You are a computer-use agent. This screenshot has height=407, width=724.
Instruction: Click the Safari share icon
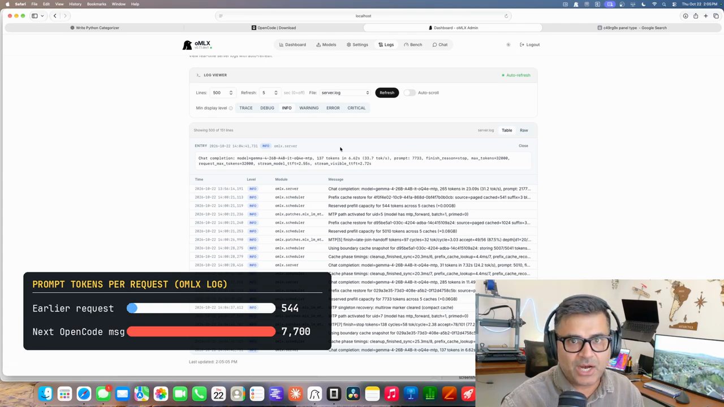(696, 16)
